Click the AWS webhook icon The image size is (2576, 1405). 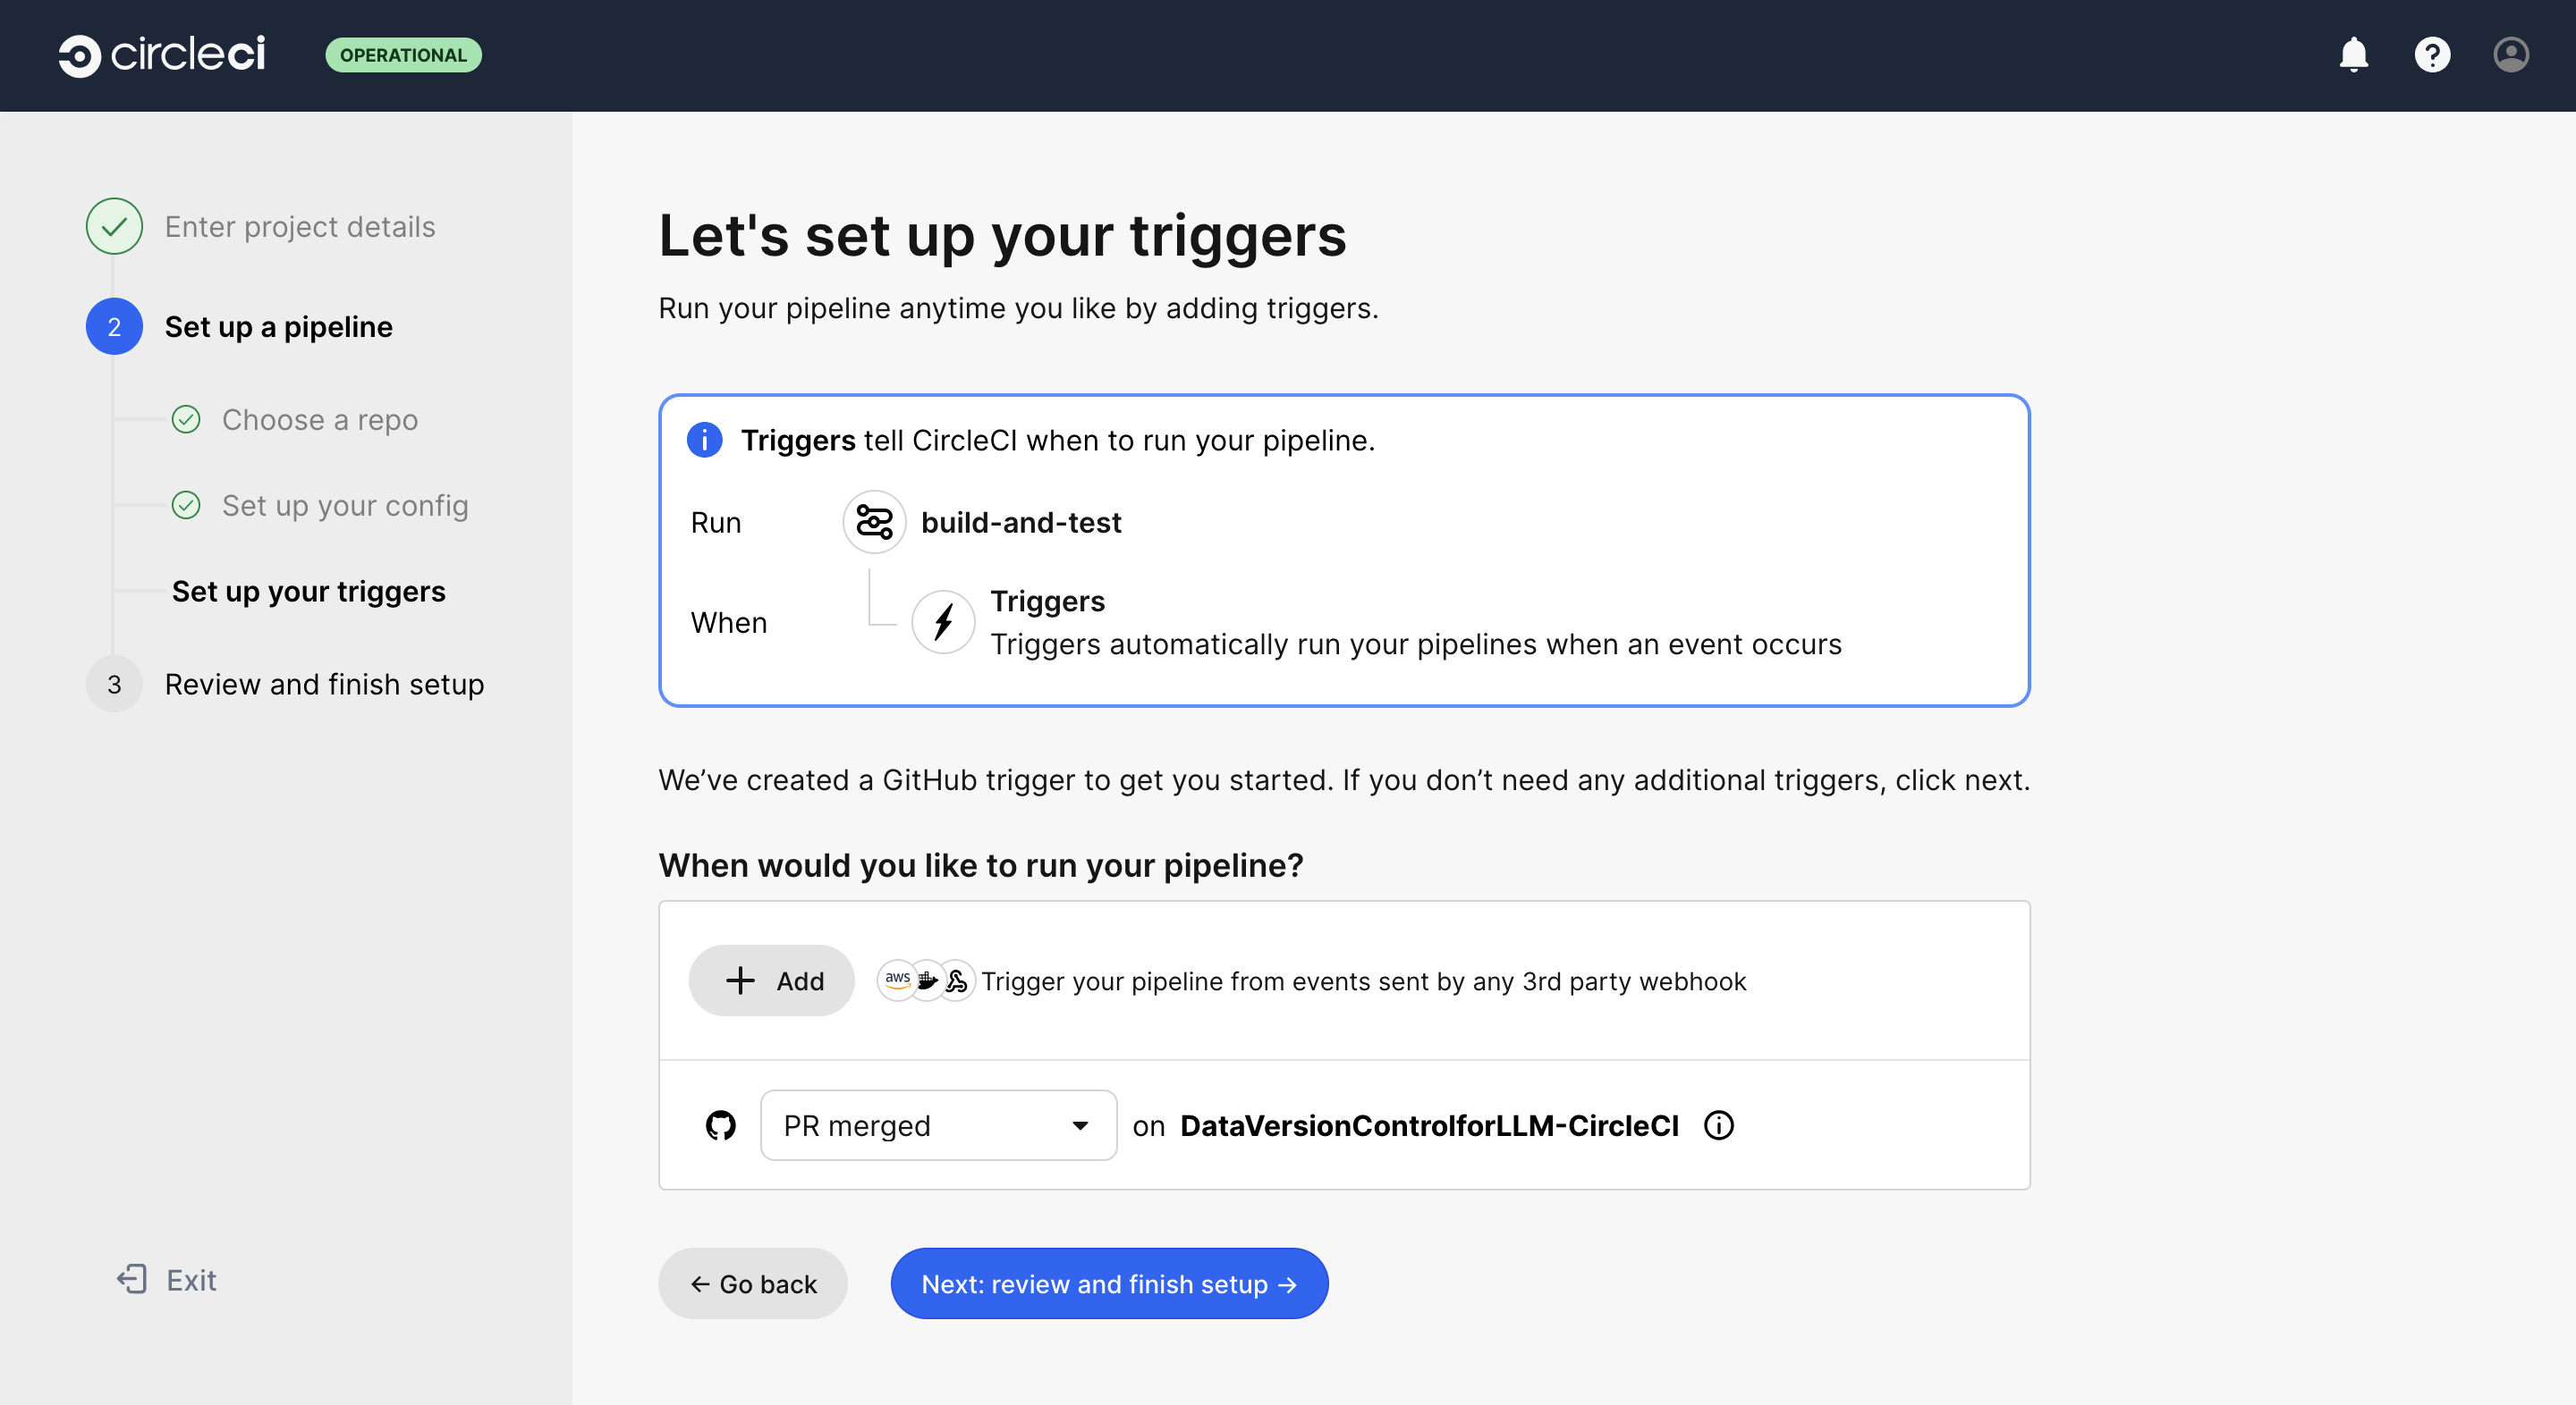click(x=895, y=980)
